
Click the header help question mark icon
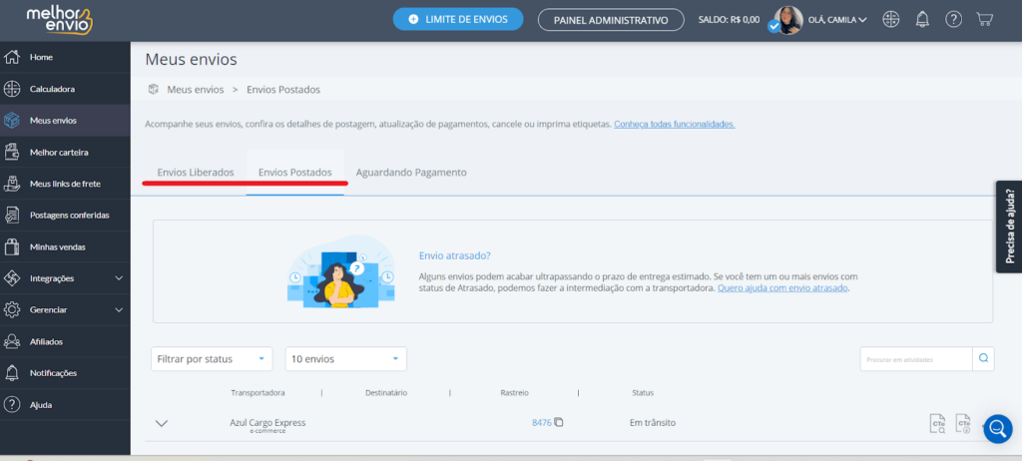[x=953, y=20]
